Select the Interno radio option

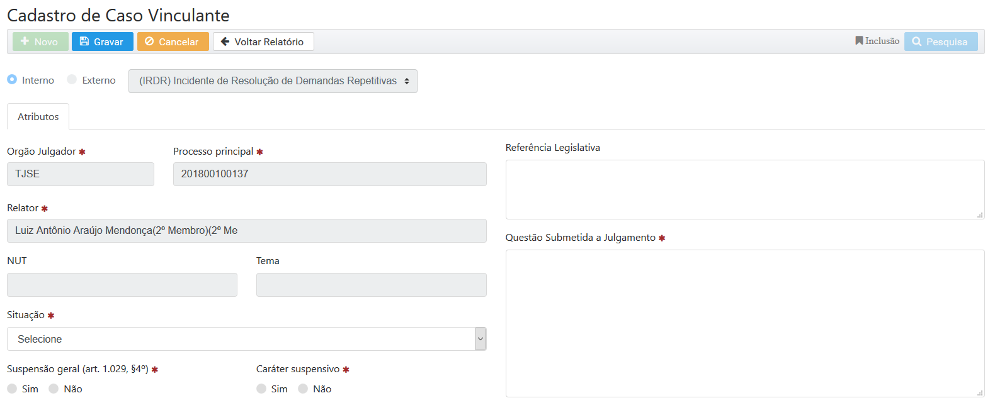[12, 80]
